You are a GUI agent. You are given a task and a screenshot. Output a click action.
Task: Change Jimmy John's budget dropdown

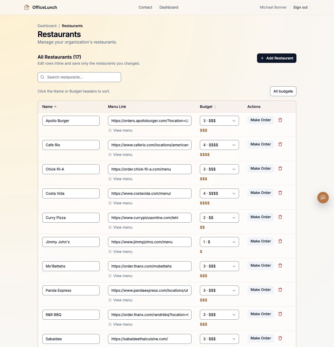[x=219, y=242]
